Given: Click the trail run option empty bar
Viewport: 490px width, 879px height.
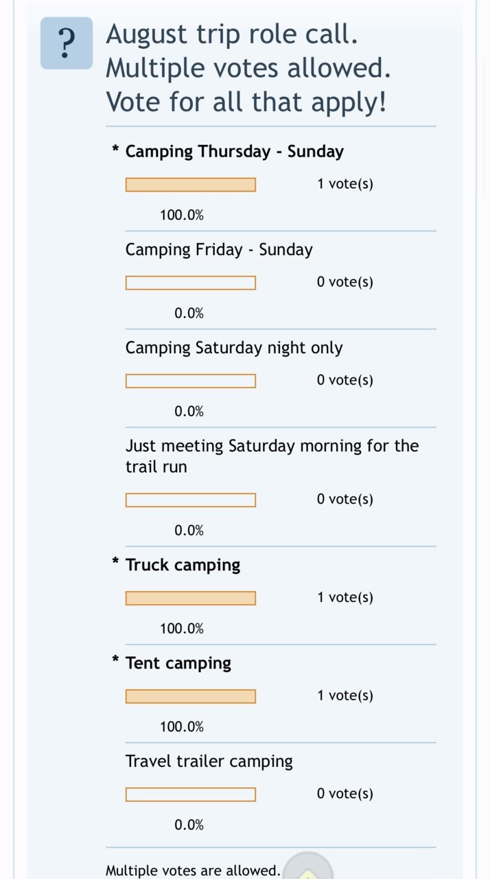Looking at the screenshot, I should (x=191, y=500).
